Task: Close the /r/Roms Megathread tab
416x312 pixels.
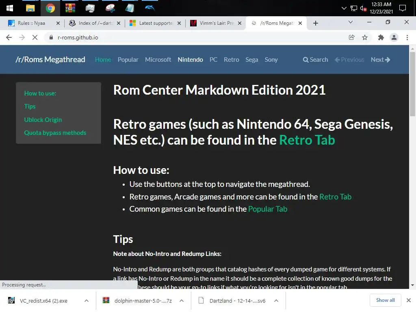Action: pos(300,23)
